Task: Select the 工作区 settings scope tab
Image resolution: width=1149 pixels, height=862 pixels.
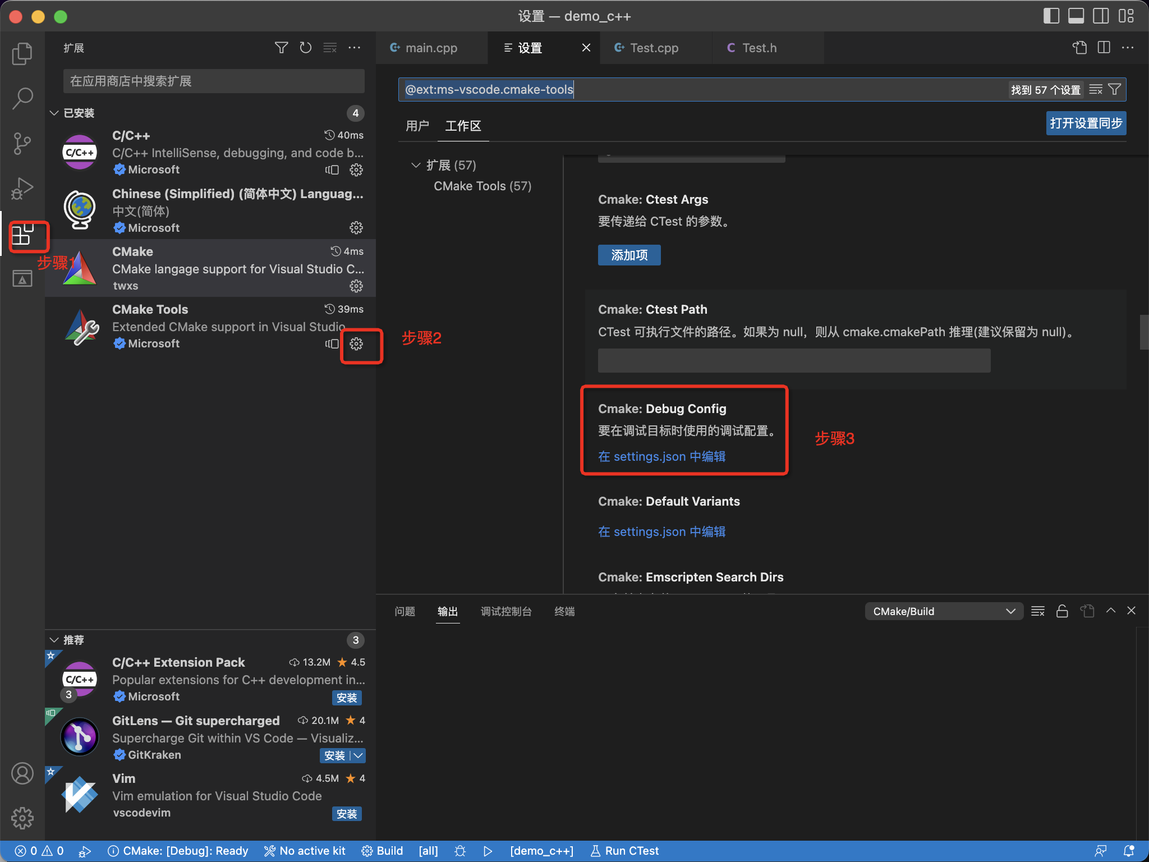Action: pos(463,126)
